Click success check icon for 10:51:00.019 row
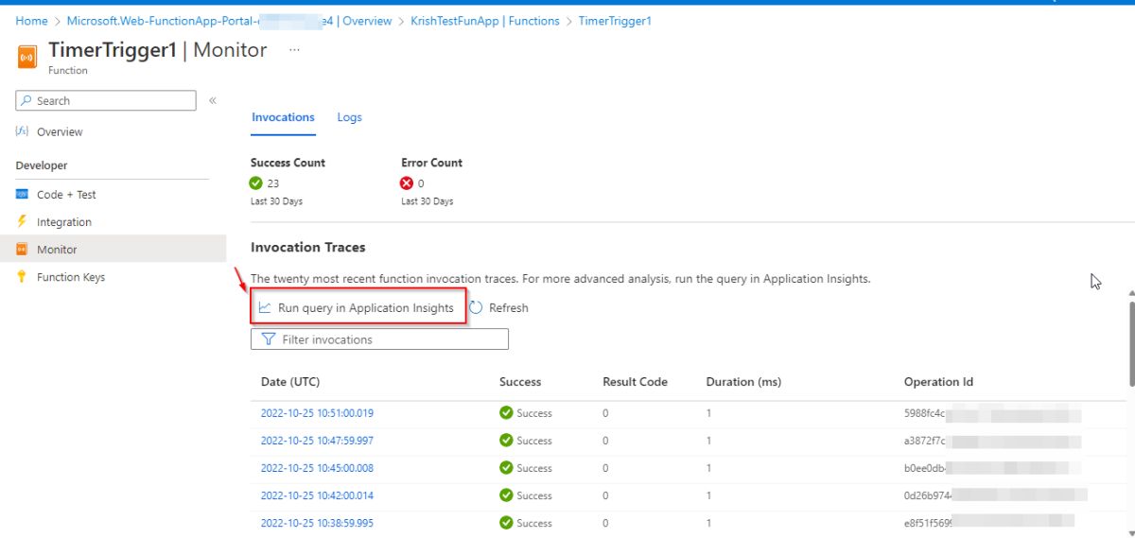Screen dimensions: 1135x538 pos(506,412)
